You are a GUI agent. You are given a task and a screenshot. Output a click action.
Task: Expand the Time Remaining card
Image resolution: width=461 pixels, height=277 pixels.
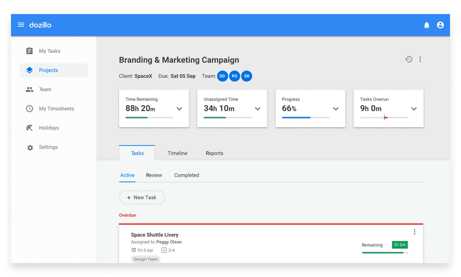point(179,109)
